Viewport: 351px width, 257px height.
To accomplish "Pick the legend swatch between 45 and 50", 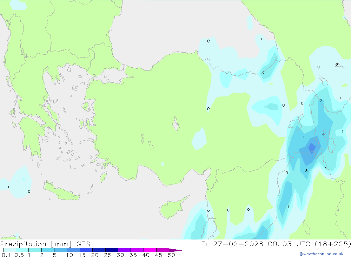I will [x=163, y=250].
